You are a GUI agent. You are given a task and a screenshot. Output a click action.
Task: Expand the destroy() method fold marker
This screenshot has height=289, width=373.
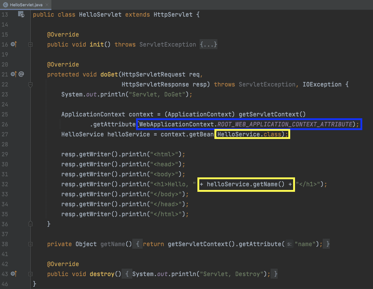[30, 274]
